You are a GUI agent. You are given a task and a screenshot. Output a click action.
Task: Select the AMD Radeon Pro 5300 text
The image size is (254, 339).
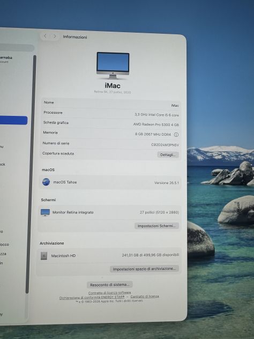click(156, 124)
